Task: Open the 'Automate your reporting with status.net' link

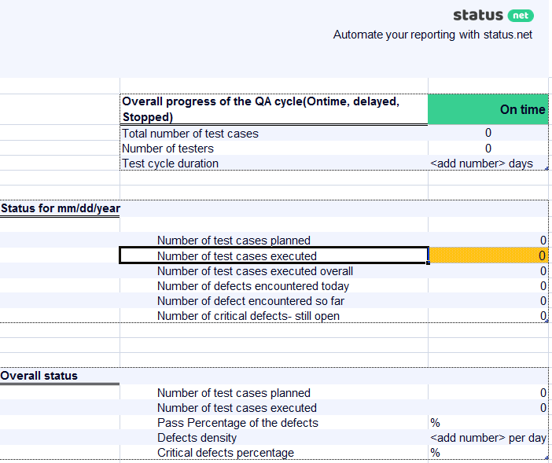Action: click(x=432, y=35)
